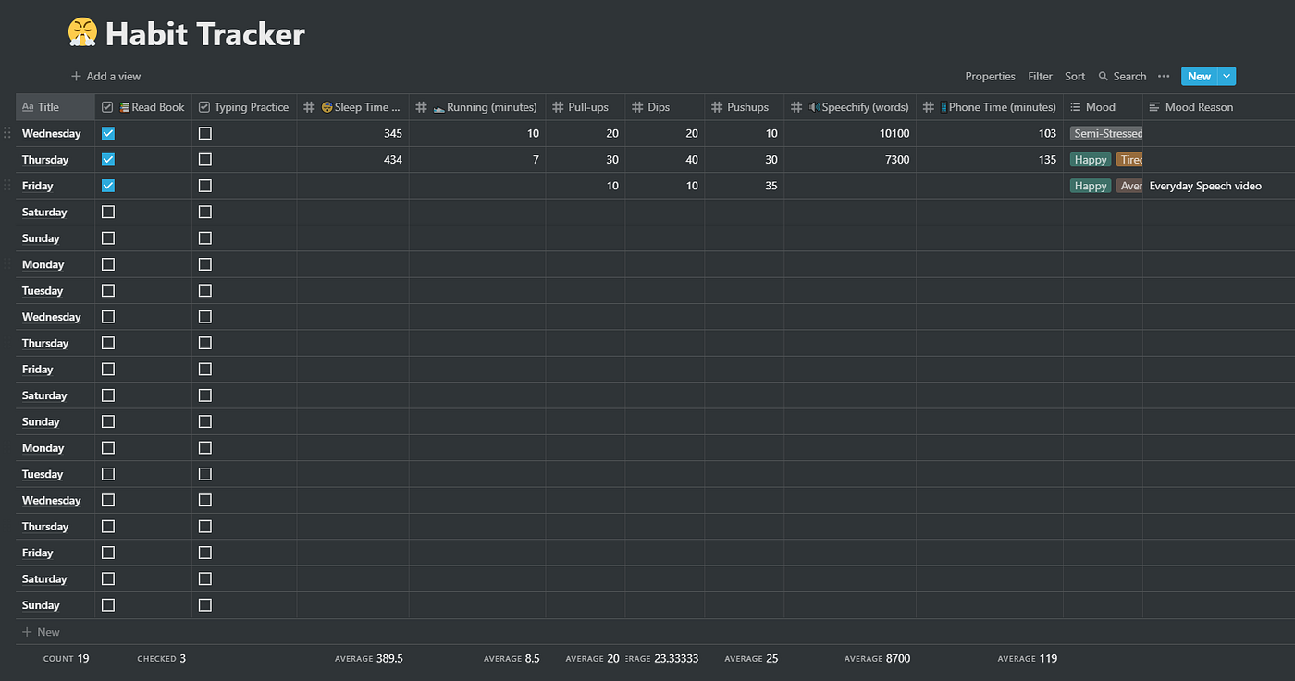Click the Speechify cell showing 10100
Screen dimensions: 1295x681
(x=850, y=133)
